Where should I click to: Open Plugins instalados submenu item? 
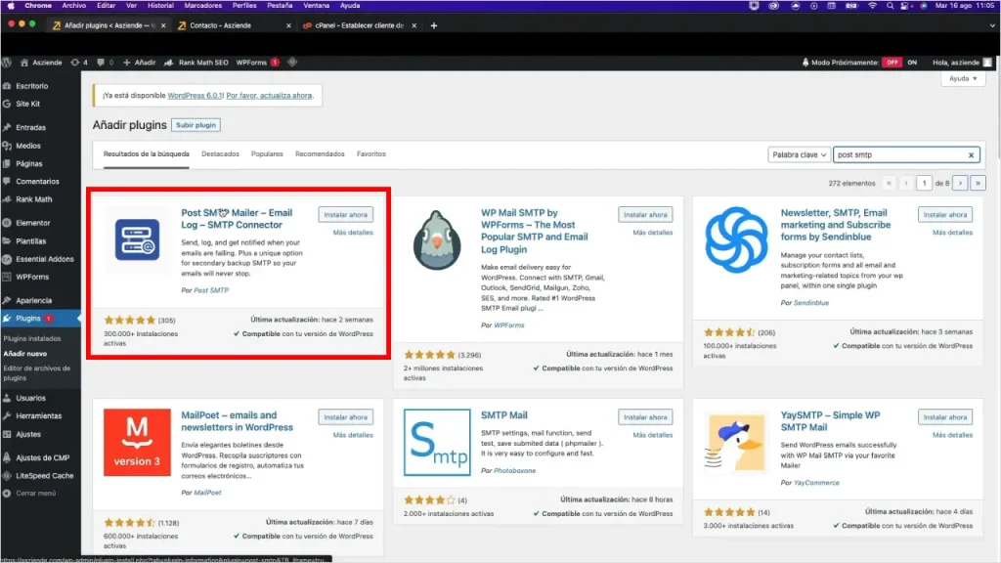pos(32,338)
